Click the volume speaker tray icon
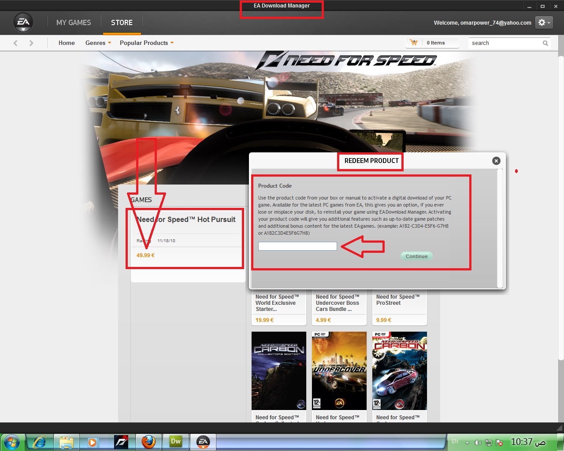The image size is (564, 451). click(478, 443)
